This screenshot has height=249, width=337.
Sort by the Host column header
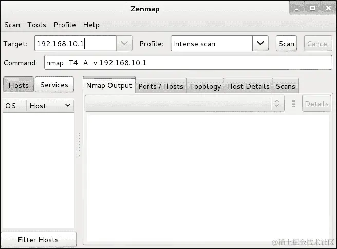click(50, 106)
